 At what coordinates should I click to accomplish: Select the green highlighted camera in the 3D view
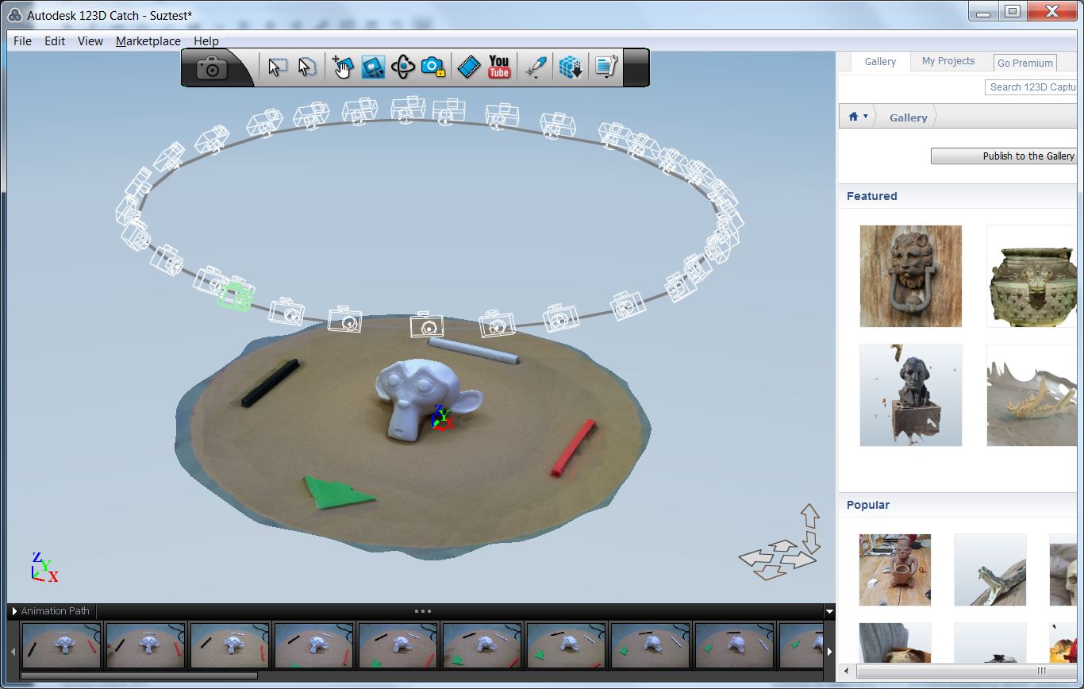tap(236, 295)
